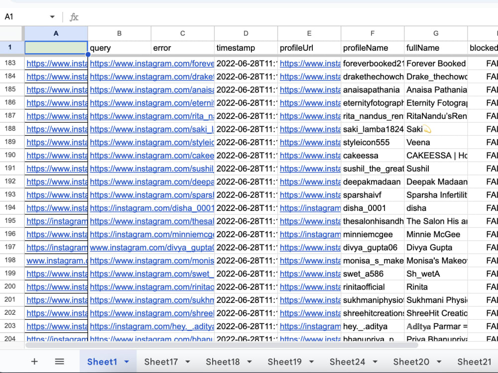Add a new sheet with plus icon
The width and height of the screenshot is (498, 373).
34,362
